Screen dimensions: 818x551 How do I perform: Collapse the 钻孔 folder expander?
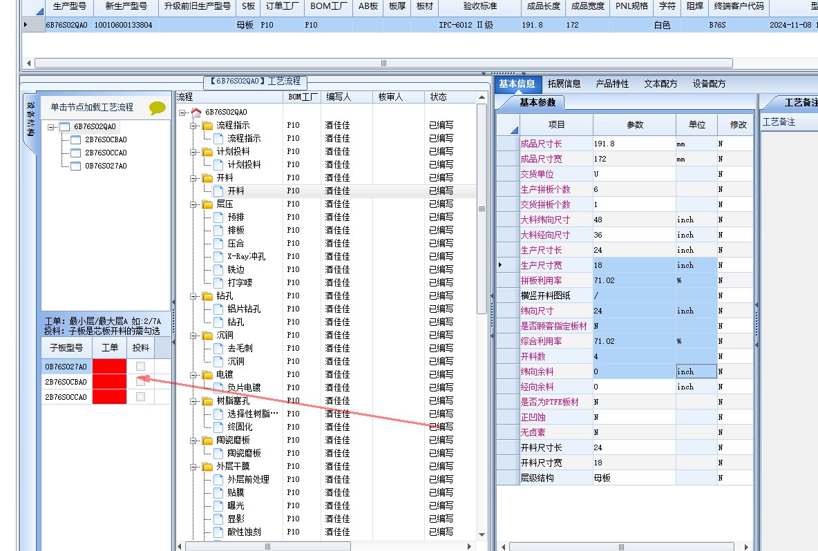pos(193,296)
